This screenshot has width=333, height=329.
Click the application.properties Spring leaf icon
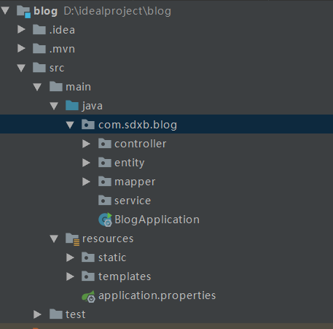tap(88, 296)
